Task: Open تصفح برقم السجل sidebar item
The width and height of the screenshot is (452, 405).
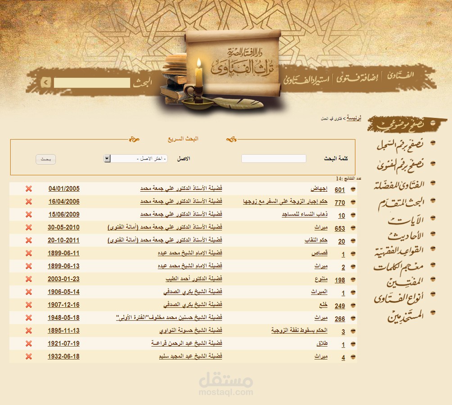Action: [400, 144]
